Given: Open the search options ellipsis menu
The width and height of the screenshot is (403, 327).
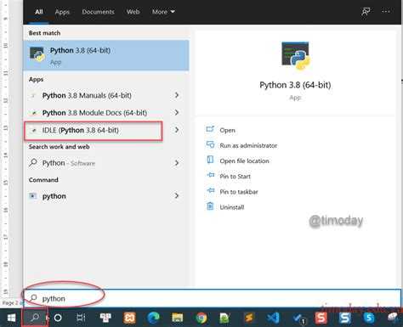Looking at the screenshot, I should tap(386, 11).
